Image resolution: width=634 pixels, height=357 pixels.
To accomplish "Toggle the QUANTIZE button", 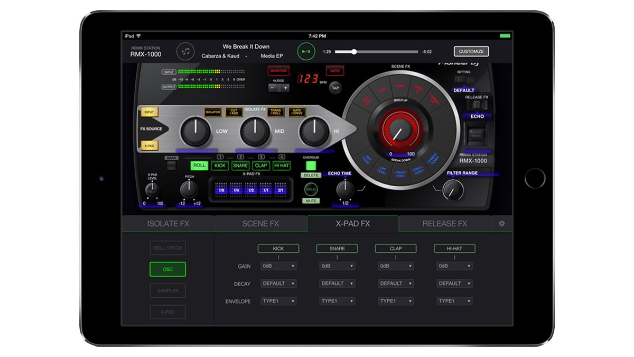I will (x=278, y=71).
